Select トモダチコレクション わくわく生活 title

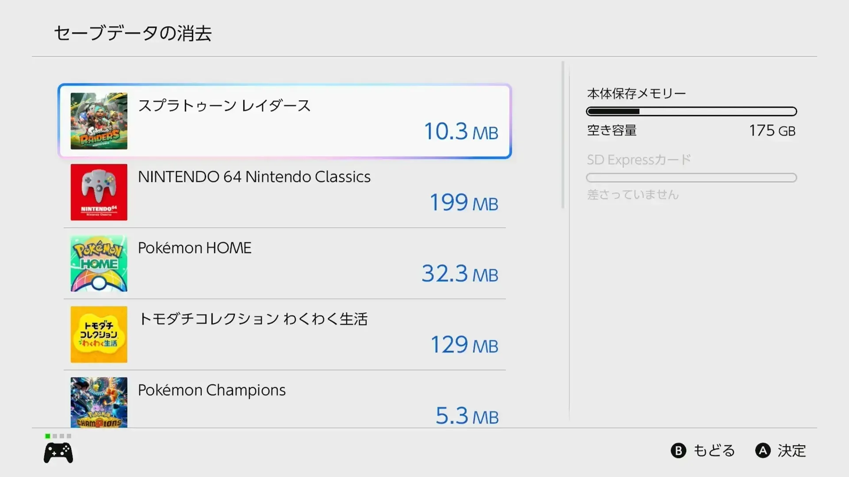[x=253, y=319]
